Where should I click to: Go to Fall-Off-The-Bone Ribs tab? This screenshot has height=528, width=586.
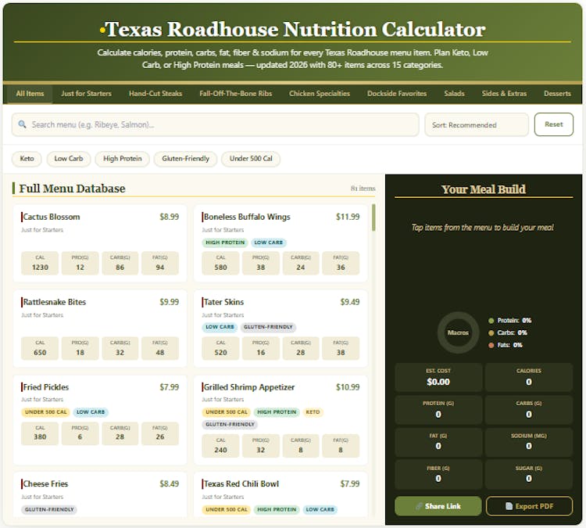coord(236,94)
